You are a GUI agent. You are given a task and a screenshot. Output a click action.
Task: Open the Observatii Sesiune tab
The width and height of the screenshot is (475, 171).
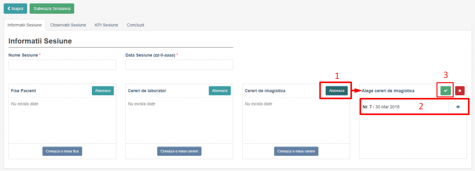68,25
